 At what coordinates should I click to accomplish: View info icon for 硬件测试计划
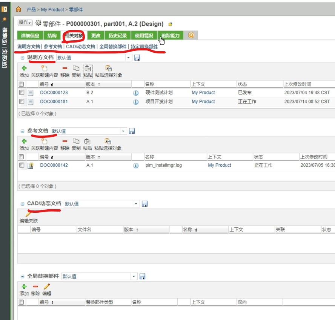pyautogui.click(x=136, y=93)
